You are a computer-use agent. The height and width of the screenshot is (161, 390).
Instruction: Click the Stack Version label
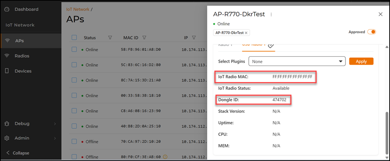pos(231,111)
